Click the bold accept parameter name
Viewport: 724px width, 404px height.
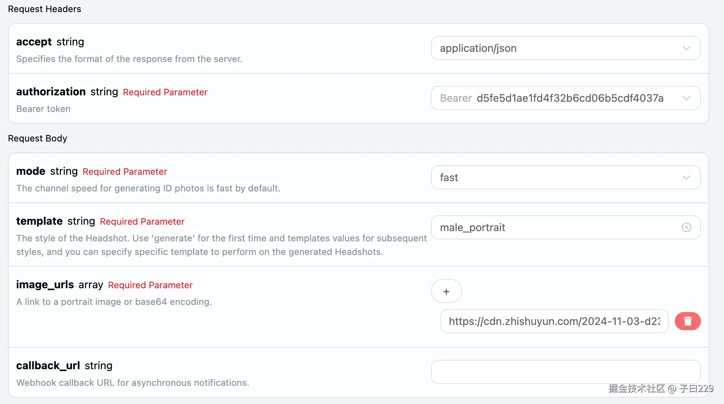tap(34, 42)
